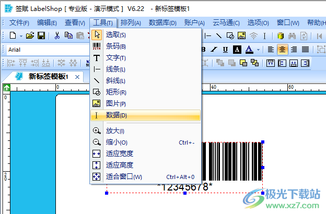The image size is (326, 214).
Task: Justify text alignment
Action: [x=305, y=50]
